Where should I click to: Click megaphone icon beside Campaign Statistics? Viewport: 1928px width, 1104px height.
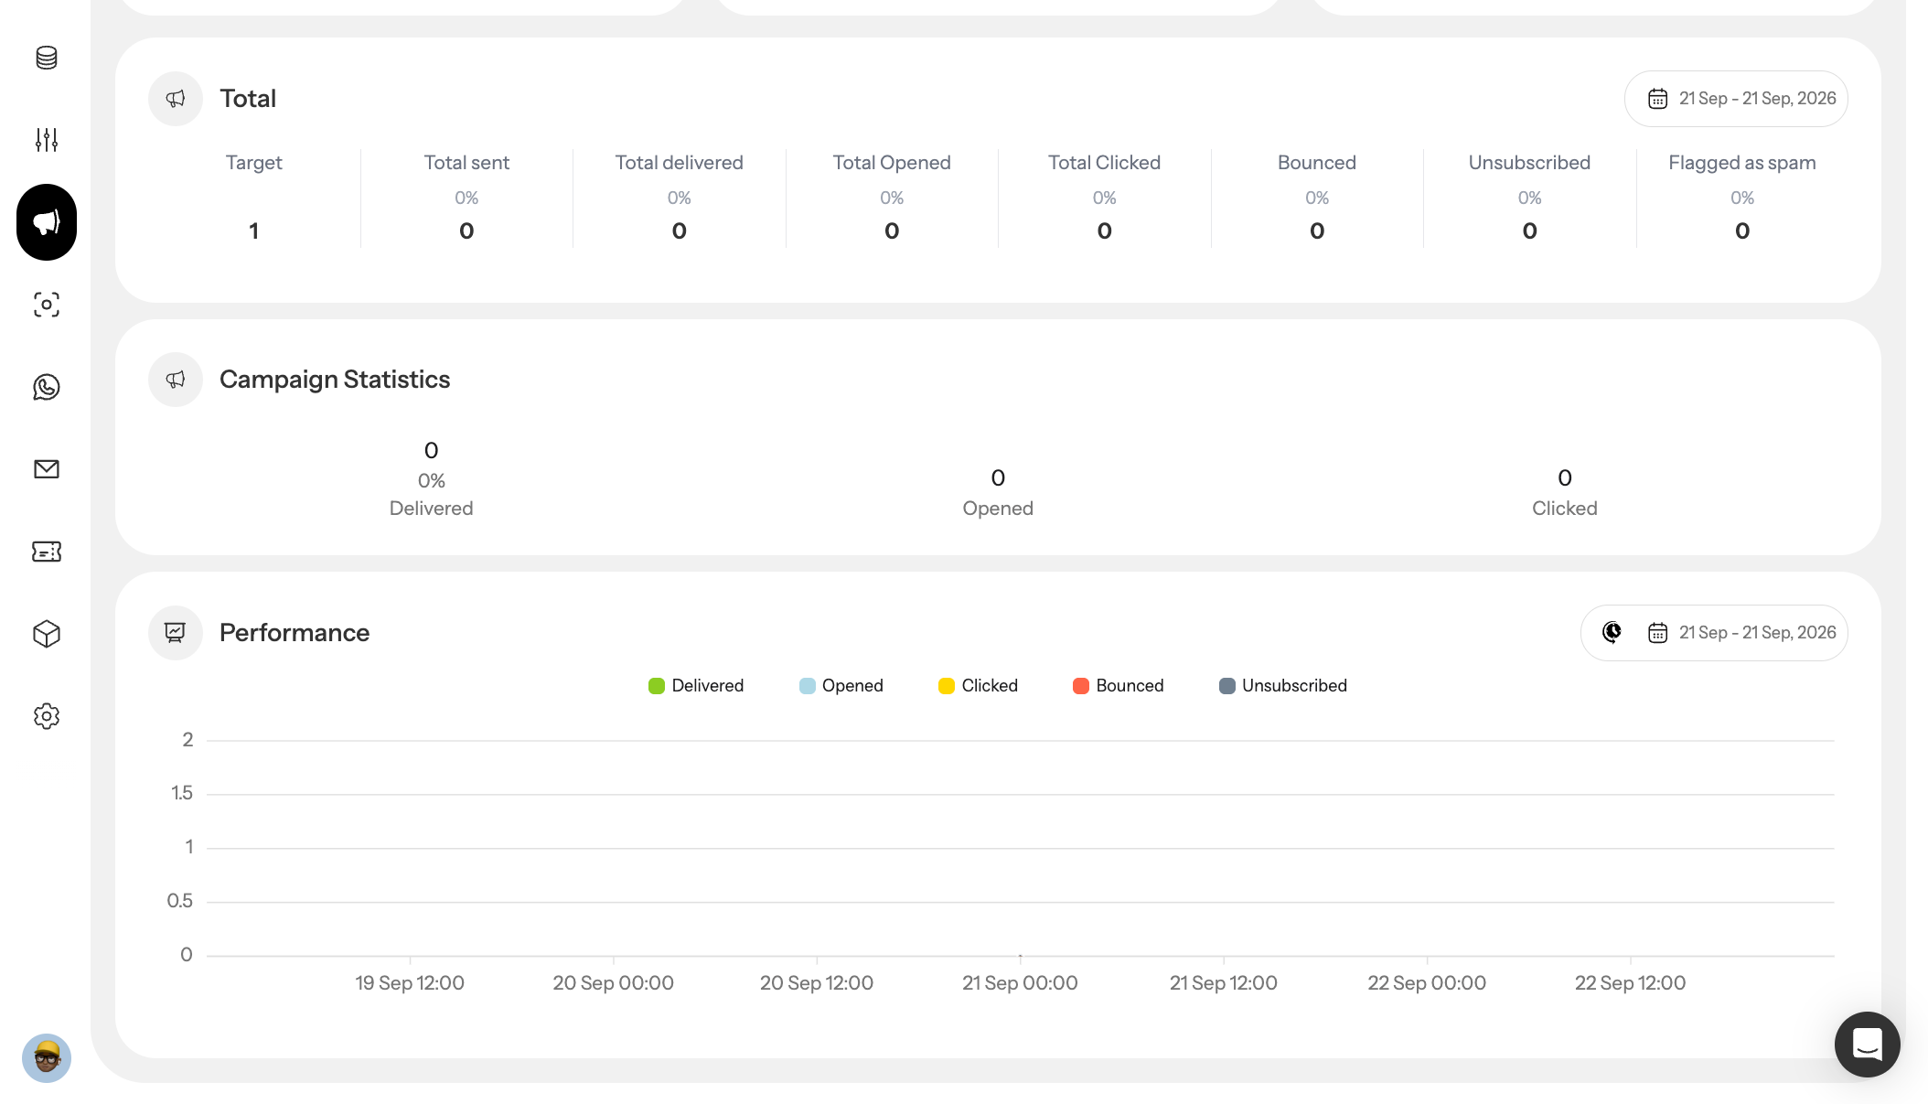[x=176, y=380]
